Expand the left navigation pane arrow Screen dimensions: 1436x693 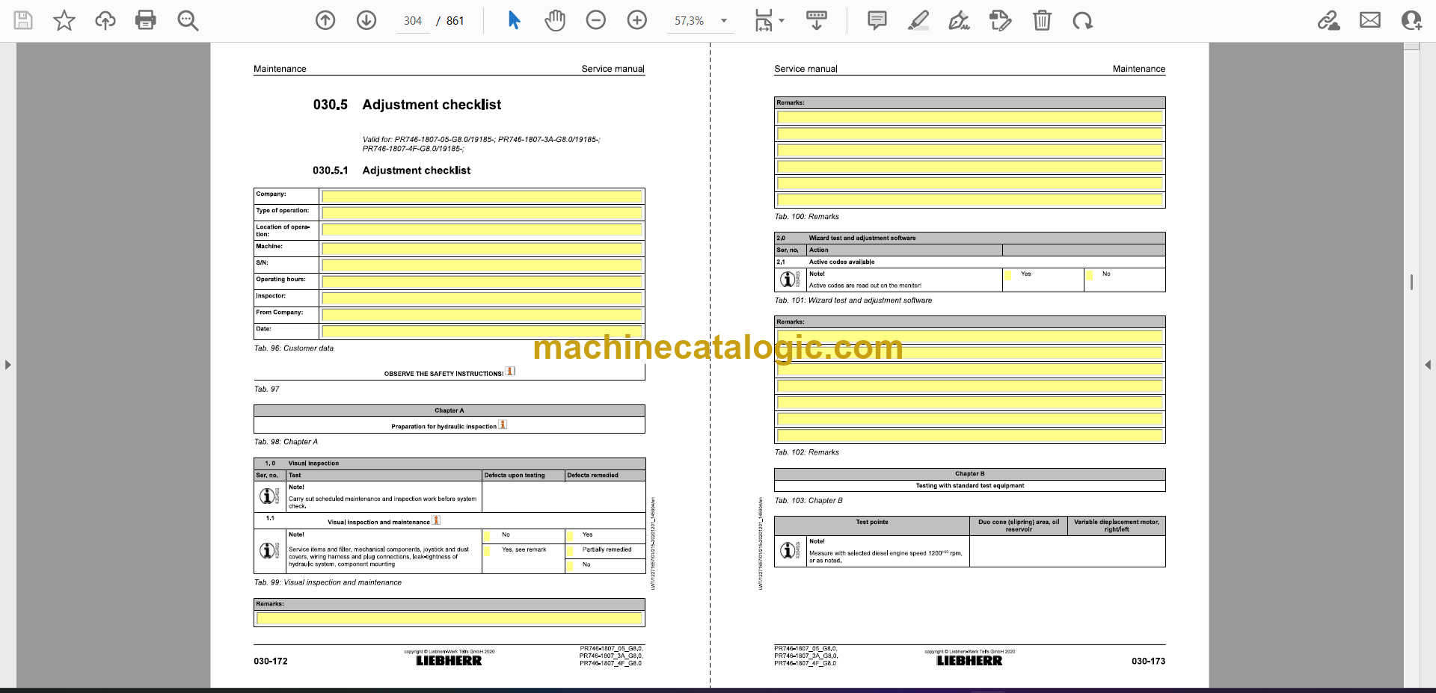(7, 365)
